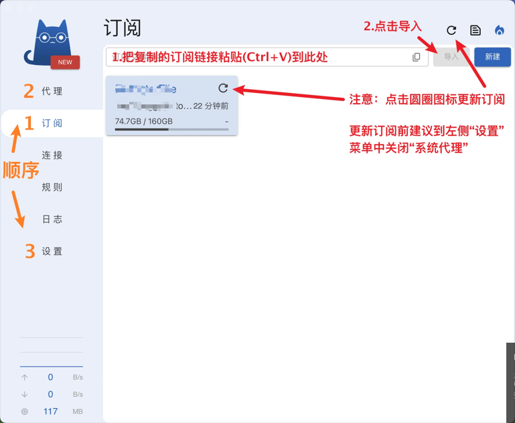This screenshot has width=515, height=423.
Task: Open the runtime config document icon
Action: (x=475, y=30)
